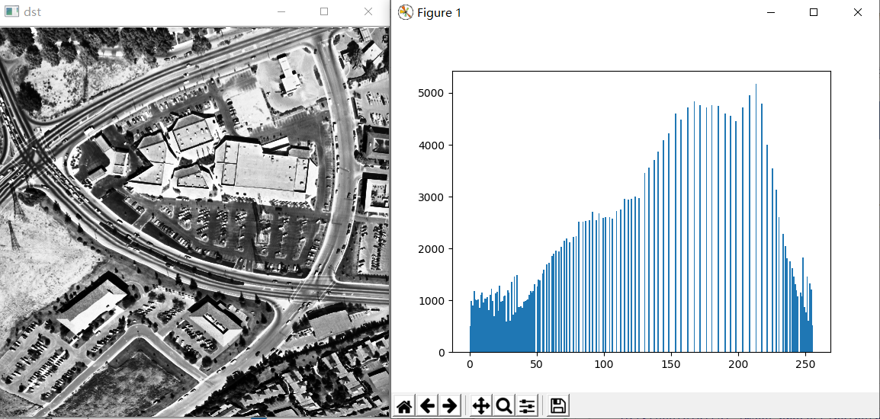880x419 pixels.
Task: Click the Figure 1 window title text
Action: (439, 12)
